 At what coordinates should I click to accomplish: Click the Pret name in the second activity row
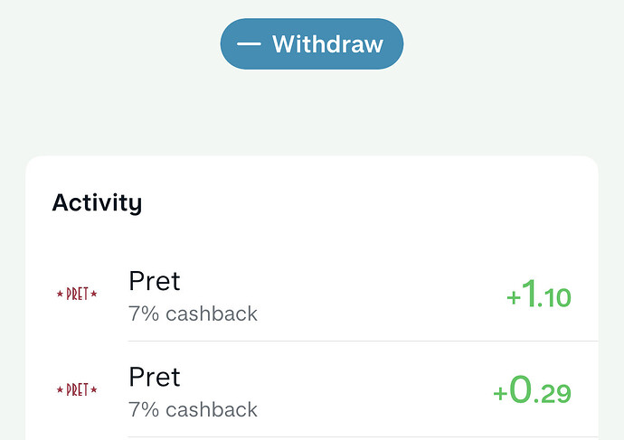(x=155, y=377)
